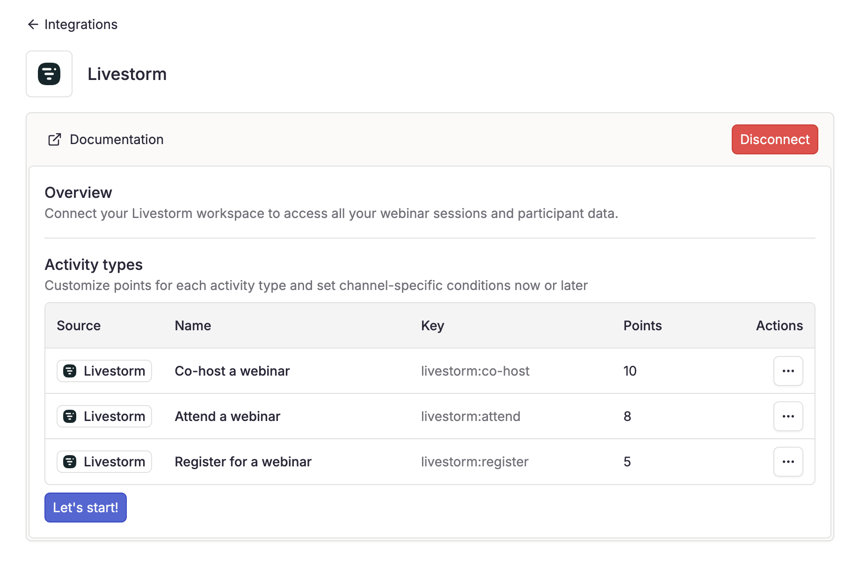859x566 pixels.
Task: Click the Actions column header
Action: (779, 326)
